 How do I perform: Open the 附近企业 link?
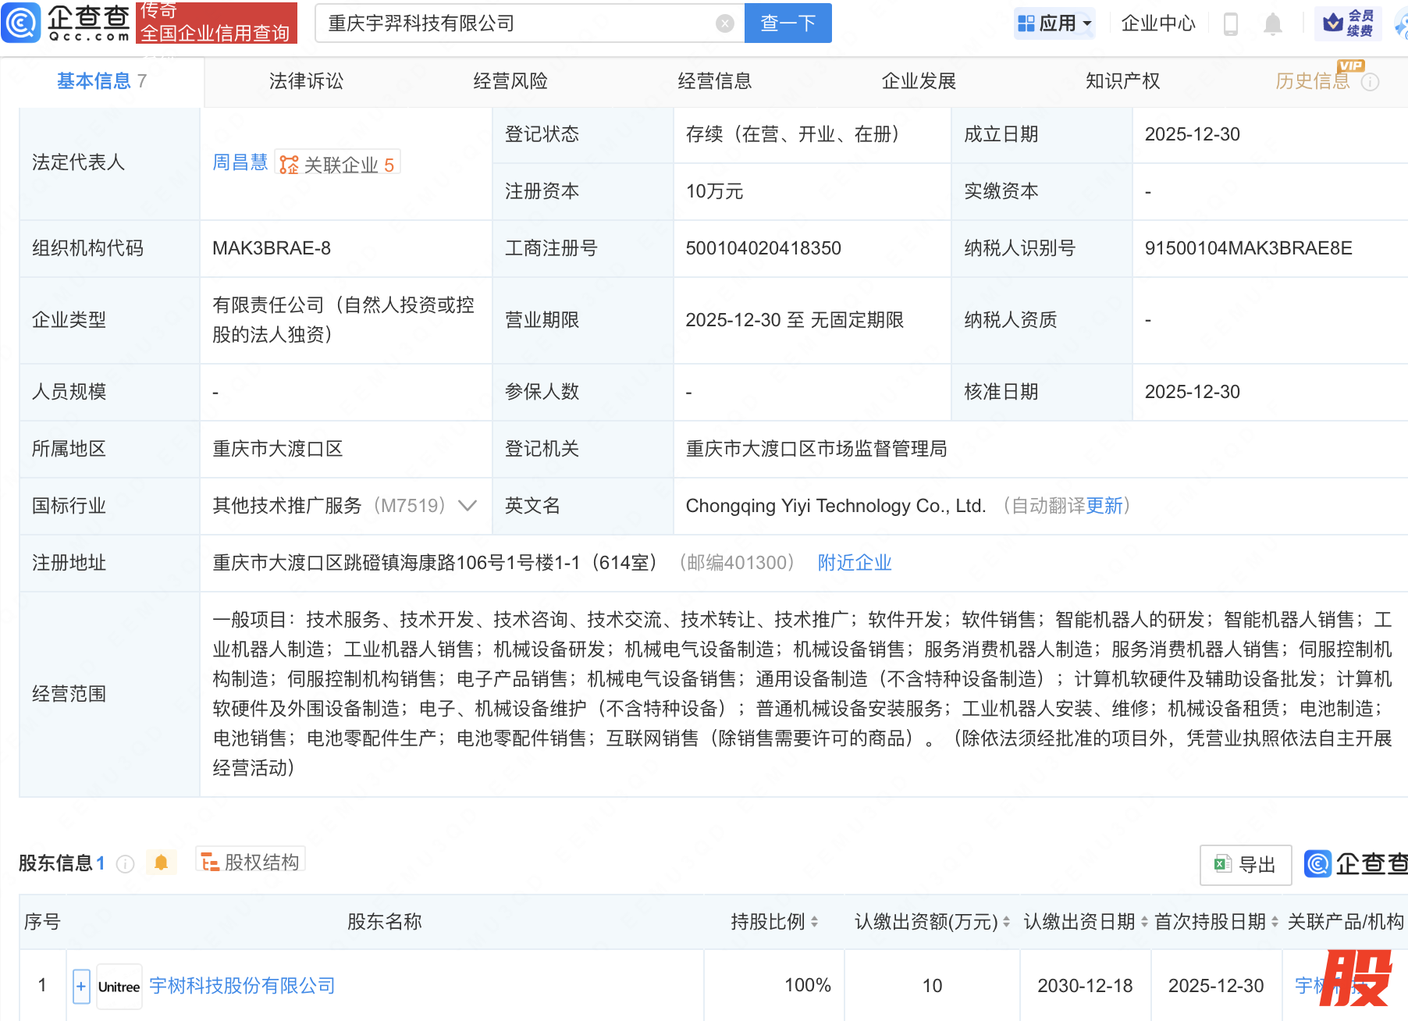pyautogui.click(x=854, y=563)
